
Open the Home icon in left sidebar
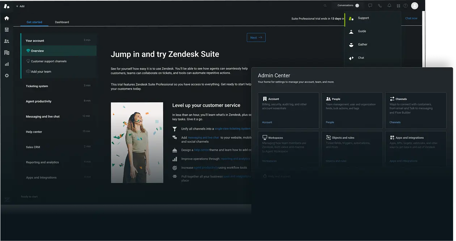(7, 18)
